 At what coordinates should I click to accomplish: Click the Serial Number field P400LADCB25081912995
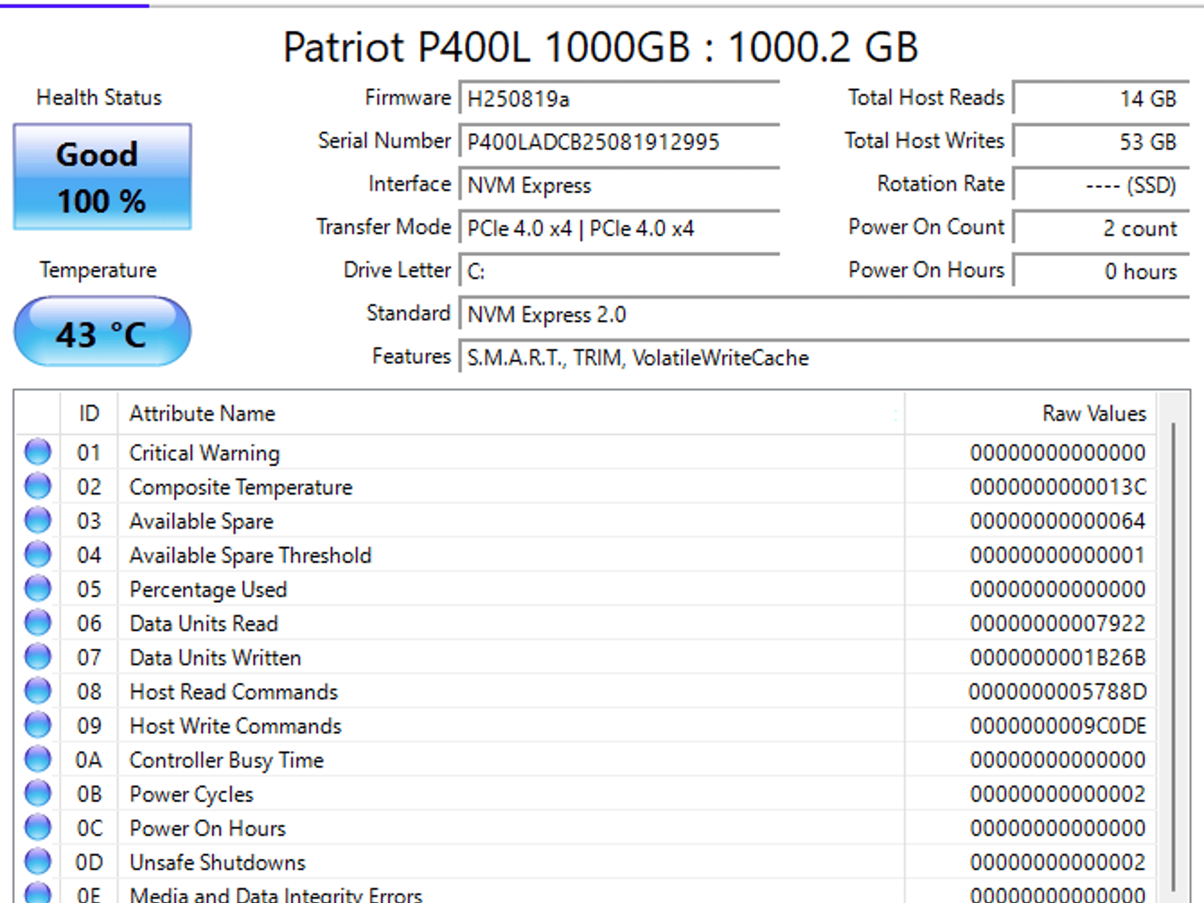point(620,141)
